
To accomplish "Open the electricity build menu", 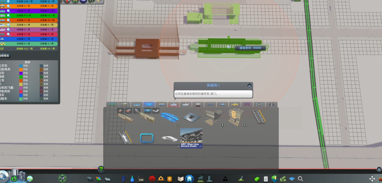I will click(x=123, y=179).
